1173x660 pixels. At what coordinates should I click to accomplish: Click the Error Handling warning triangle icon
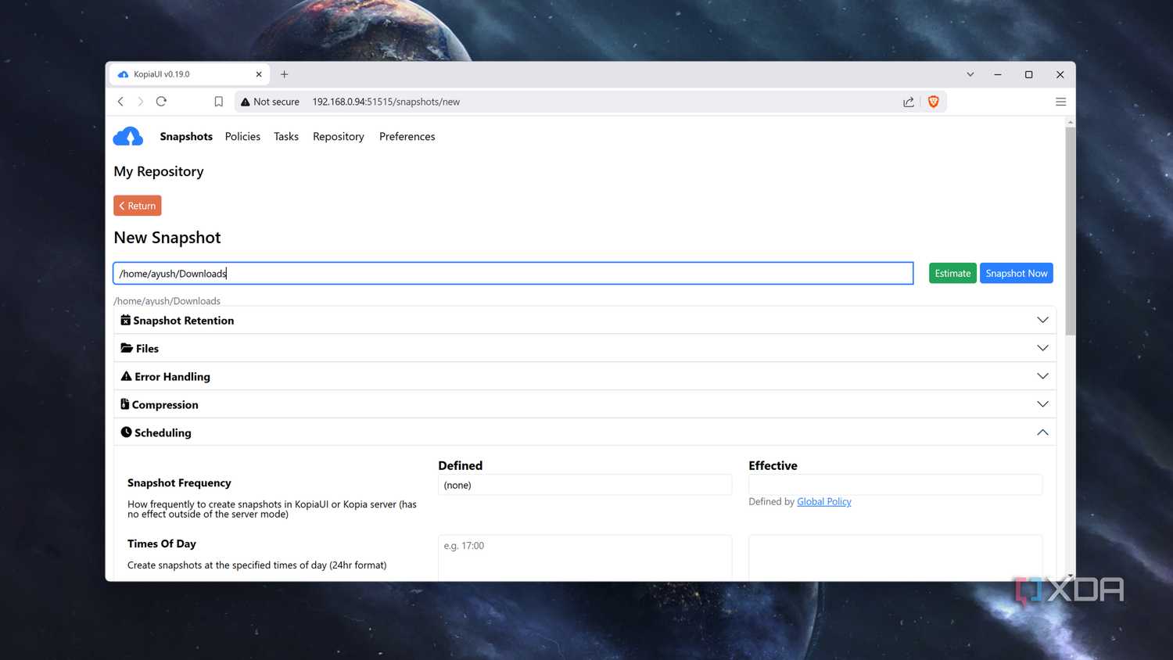click(x=126, y=376)
